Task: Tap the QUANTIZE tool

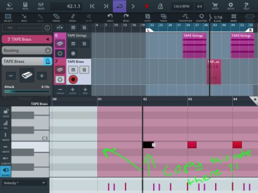Action: pos(201,18)
